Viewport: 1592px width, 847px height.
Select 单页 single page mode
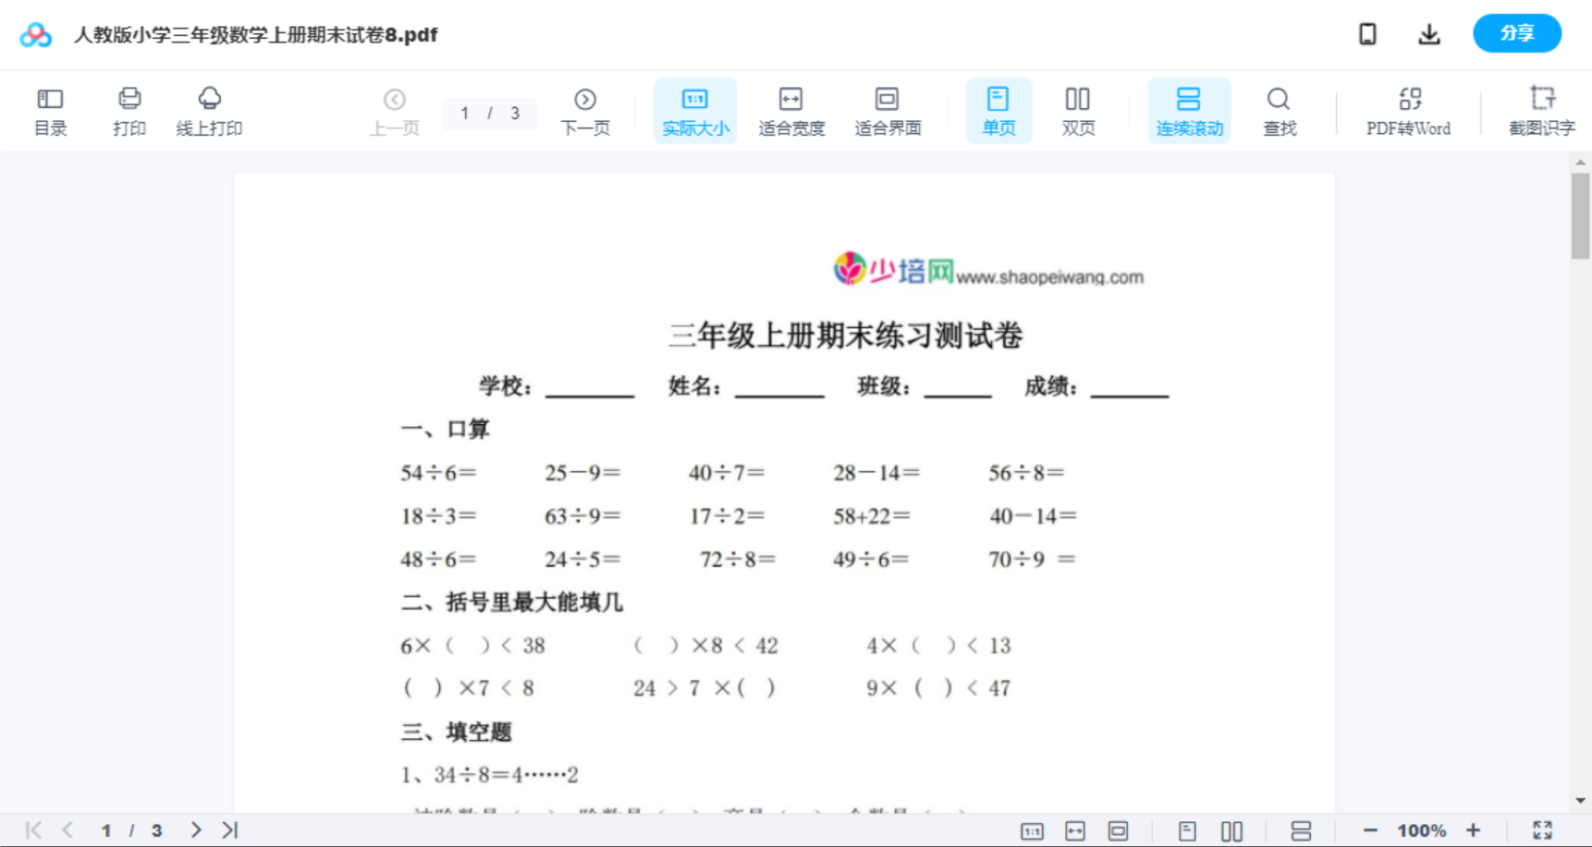(998, 110)
